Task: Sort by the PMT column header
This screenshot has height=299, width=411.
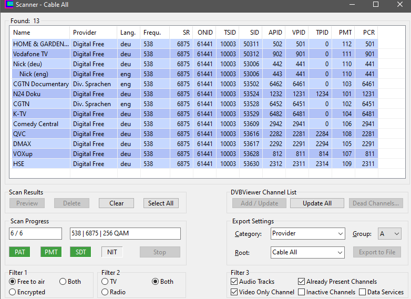Action: click(x=343, y=33)
